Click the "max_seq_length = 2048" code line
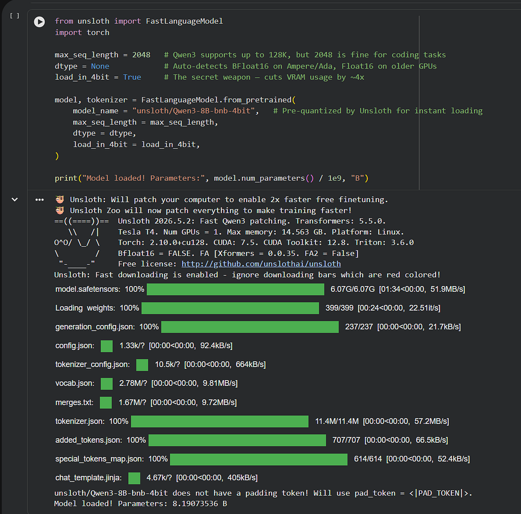Viewport: 521px width, 514px height. point(102,55)
